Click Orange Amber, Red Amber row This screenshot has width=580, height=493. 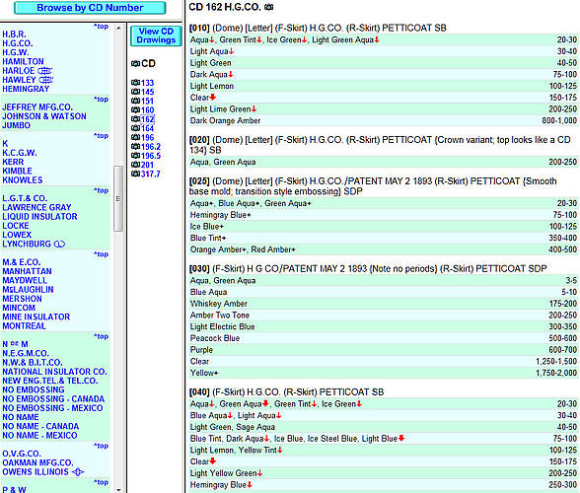click(x=383, y=249)
